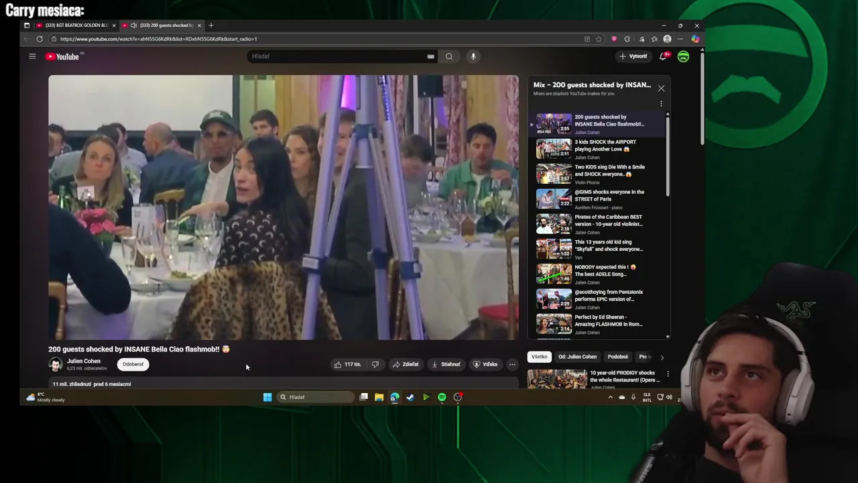Open '10 year-old PRODIGY shocks' recommended video
The image size is (858, 483).
point(595,379)
